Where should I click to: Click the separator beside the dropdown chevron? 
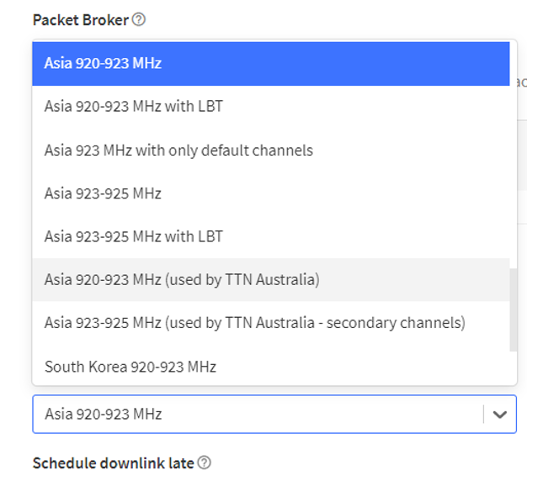coord(483,415)
